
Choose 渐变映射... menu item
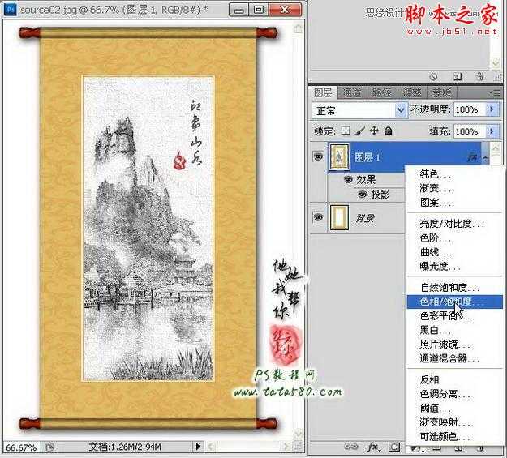tap(454, 422)
